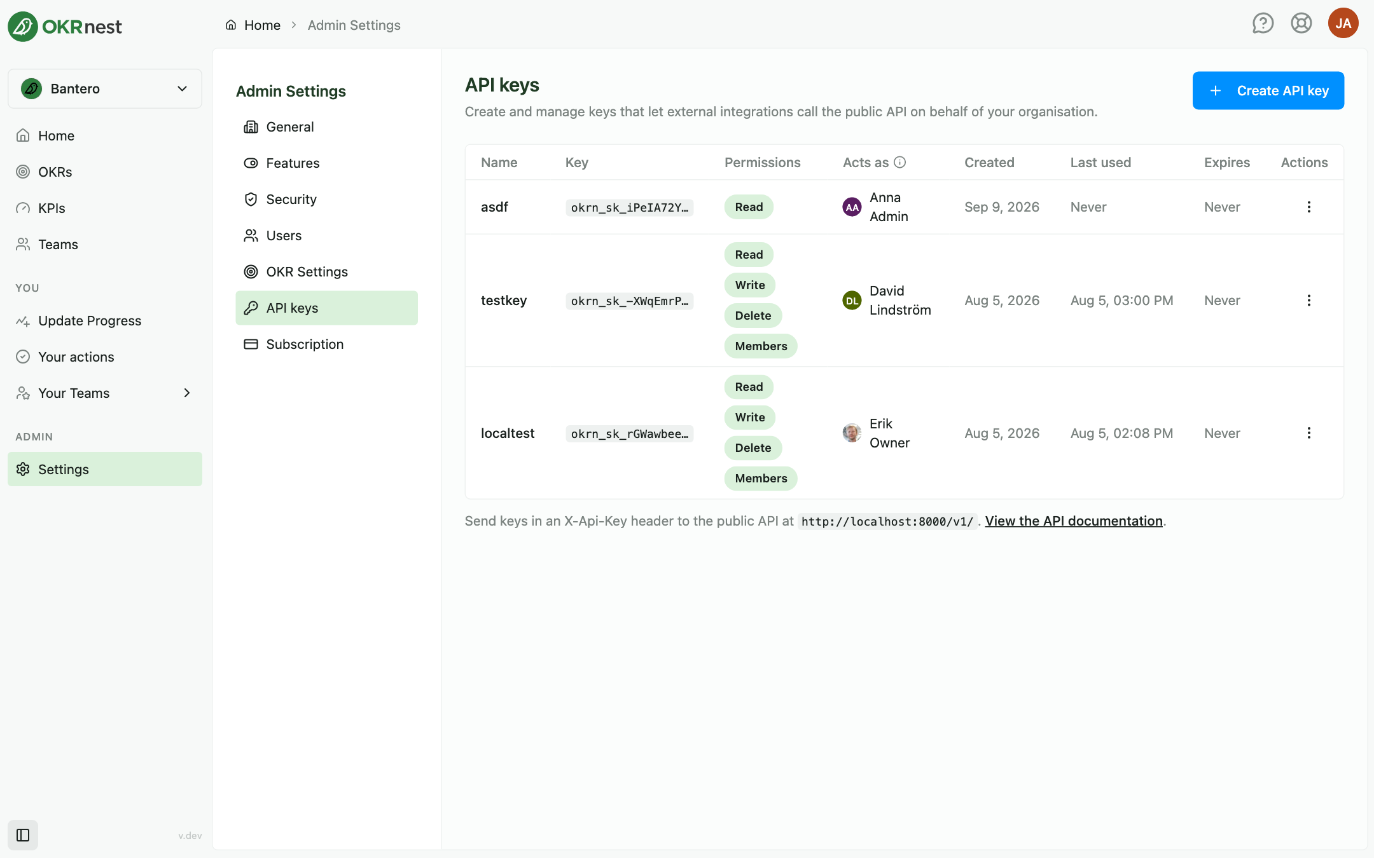Open General admin settings
This screenshot has width=1374, height=858.
tap(326, 126)
